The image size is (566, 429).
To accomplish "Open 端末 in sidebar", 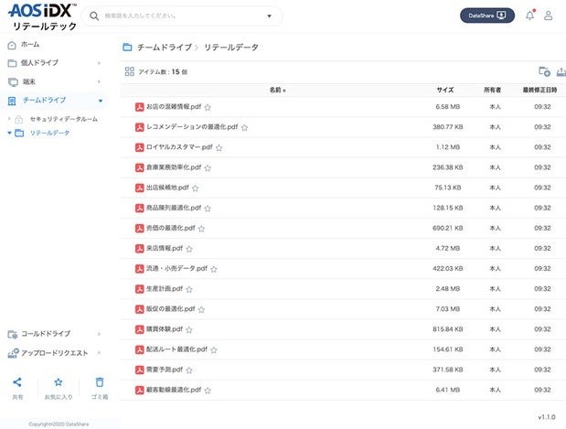I will [29, 82].
